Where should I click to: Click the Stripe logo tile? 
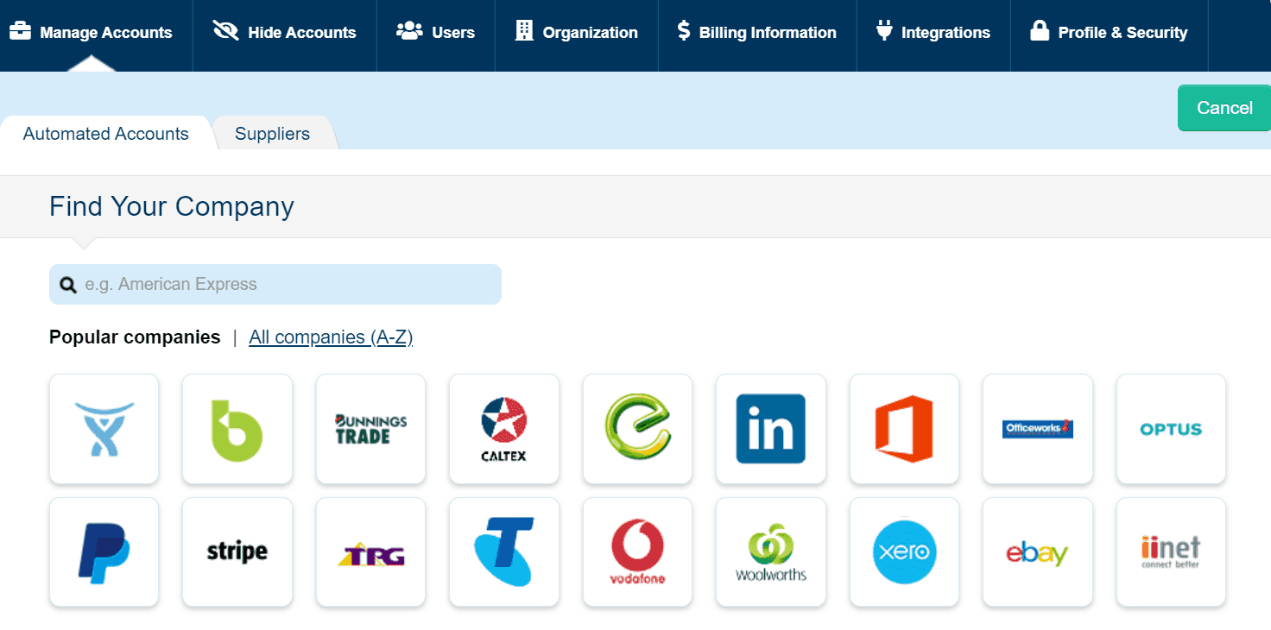[x=237, y=552]
